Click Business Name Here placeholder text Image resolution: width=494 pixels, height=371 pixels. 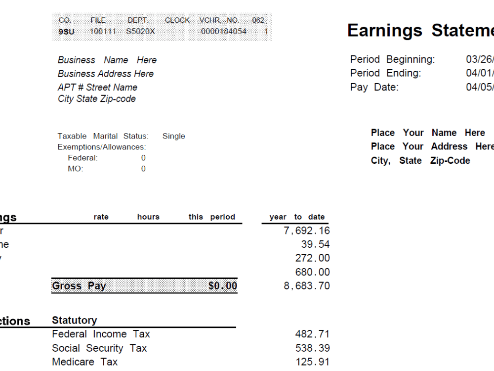pos(107,60)
